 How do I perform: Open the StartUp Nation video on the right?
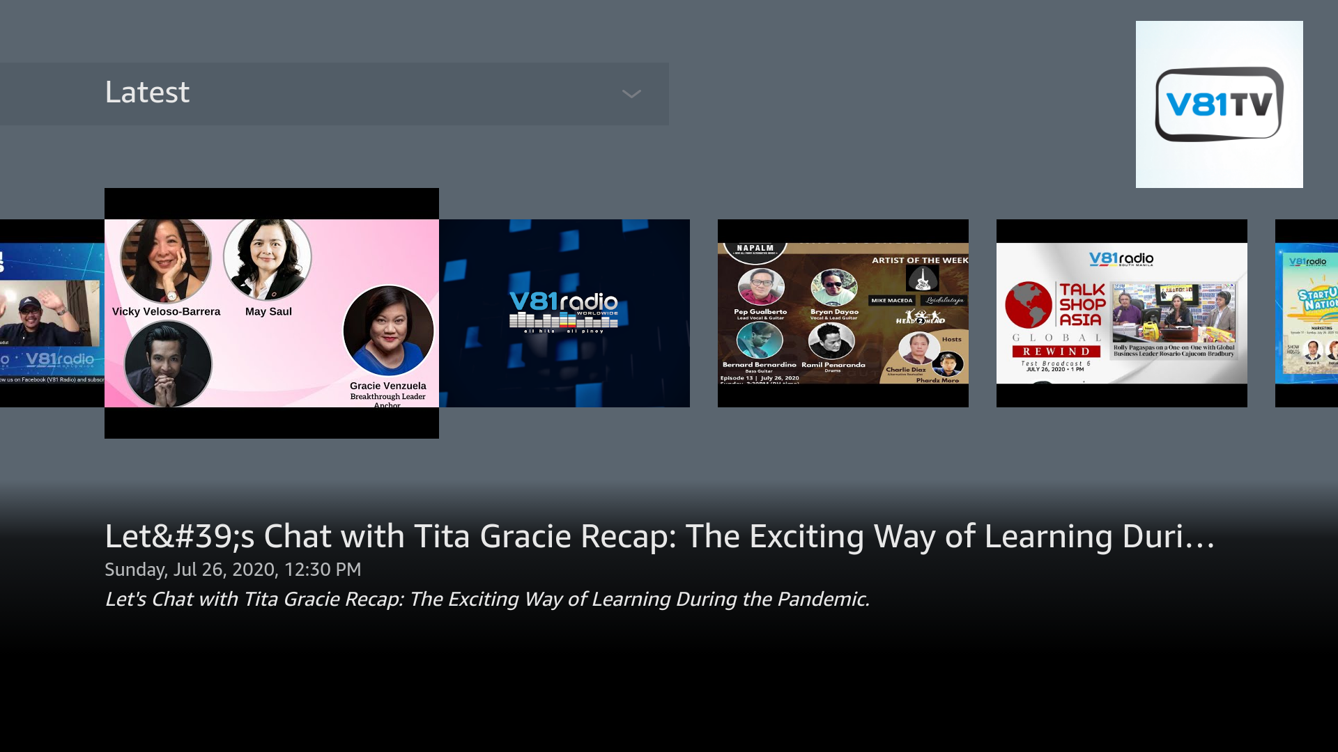click(x=1310, y=312)
